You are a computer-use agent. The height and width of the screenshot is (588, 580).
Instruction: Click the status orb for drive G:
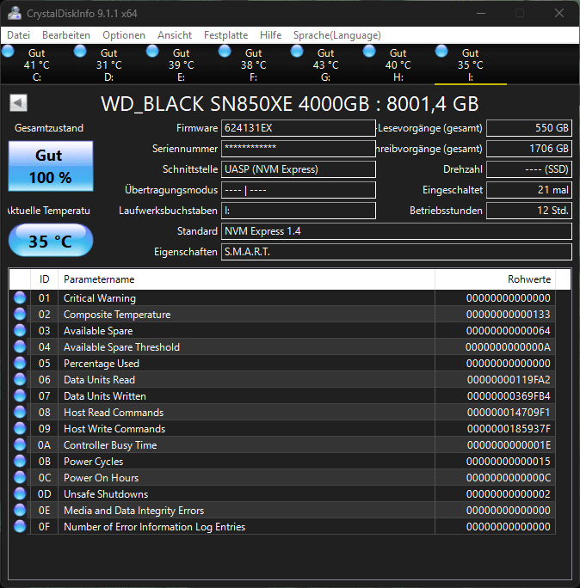(x=297, y=52)
